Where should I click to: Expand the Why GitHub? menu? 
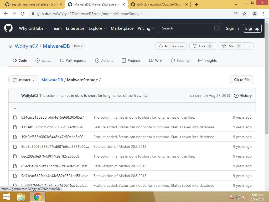click(33, 28)
